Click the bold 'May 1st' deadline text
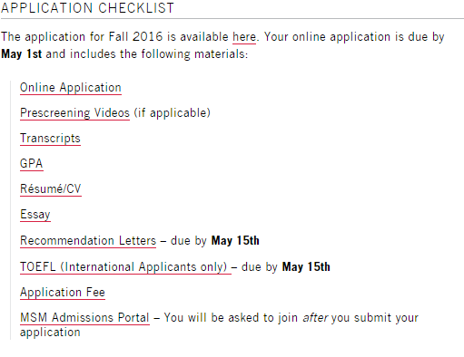Image resolution: width=464 pixels, height=357 pixels. click(21, 54)
